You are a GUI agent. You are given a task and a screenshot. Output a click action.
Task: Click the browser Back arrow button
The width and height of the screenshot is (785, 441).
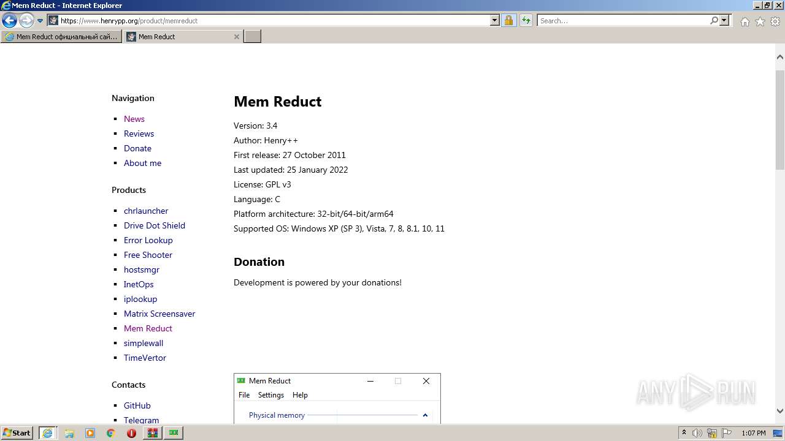[9, 20]
